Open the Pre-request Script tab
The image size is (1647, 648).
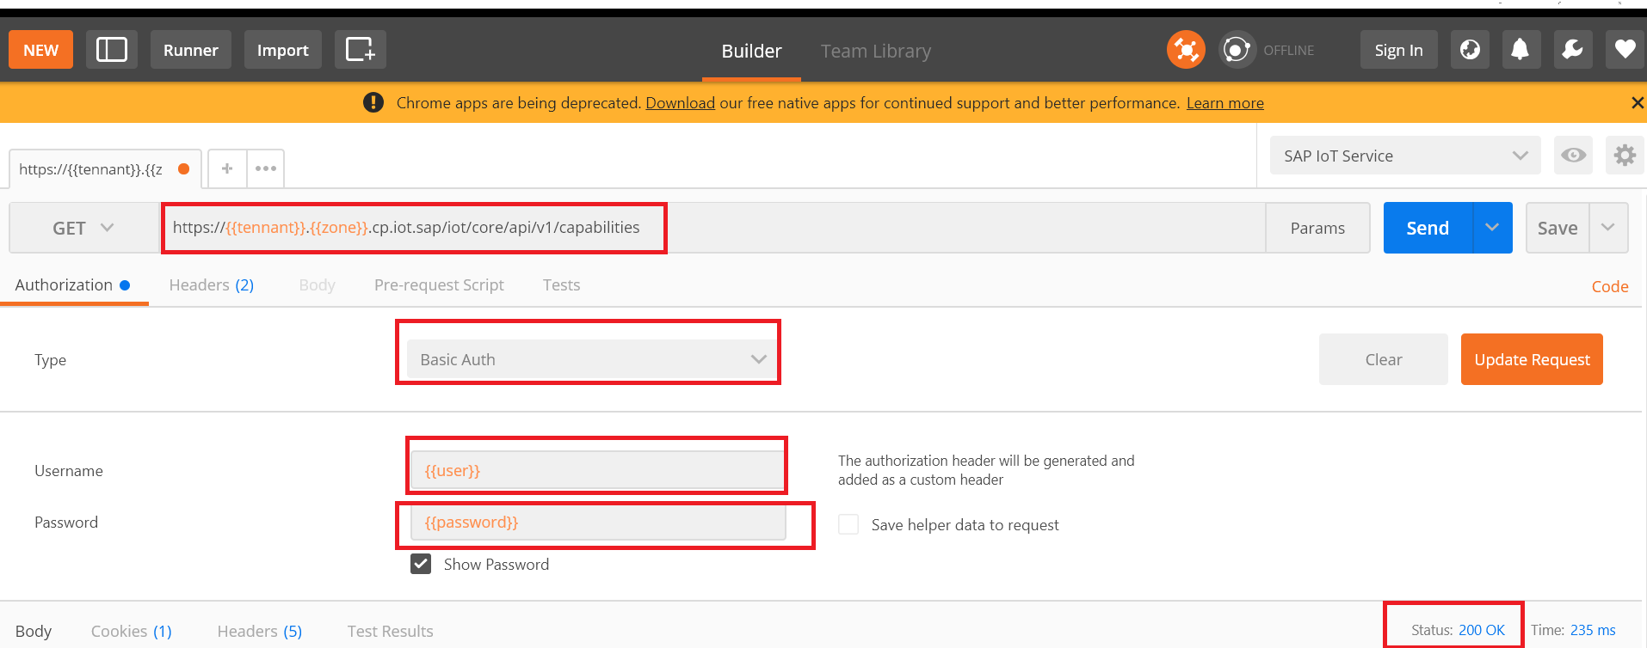point(439,285)
